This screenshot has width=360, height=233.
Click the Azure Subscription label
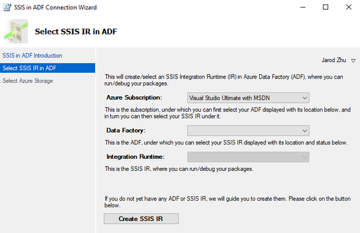pos(134,98)
